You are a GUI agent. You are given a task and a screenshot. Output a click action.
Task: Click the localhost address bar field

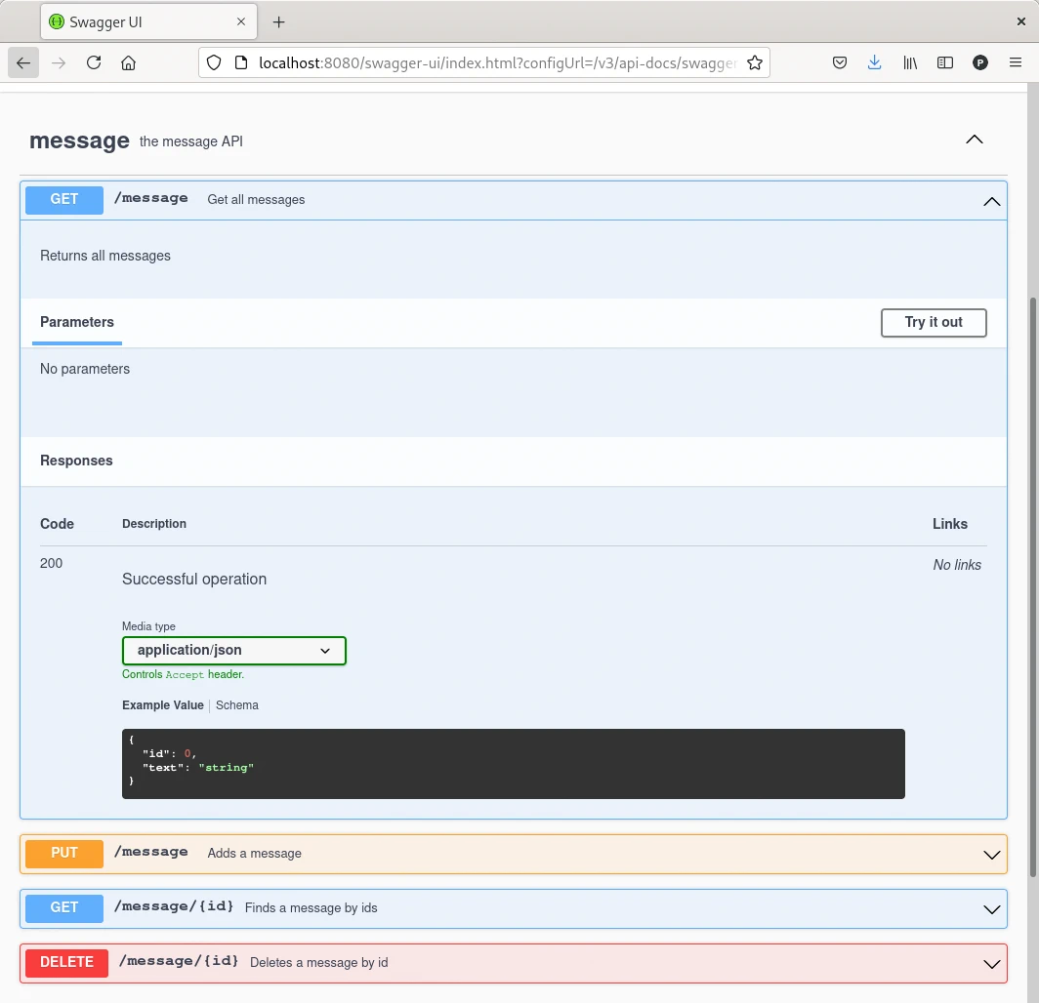pos(488,62)
